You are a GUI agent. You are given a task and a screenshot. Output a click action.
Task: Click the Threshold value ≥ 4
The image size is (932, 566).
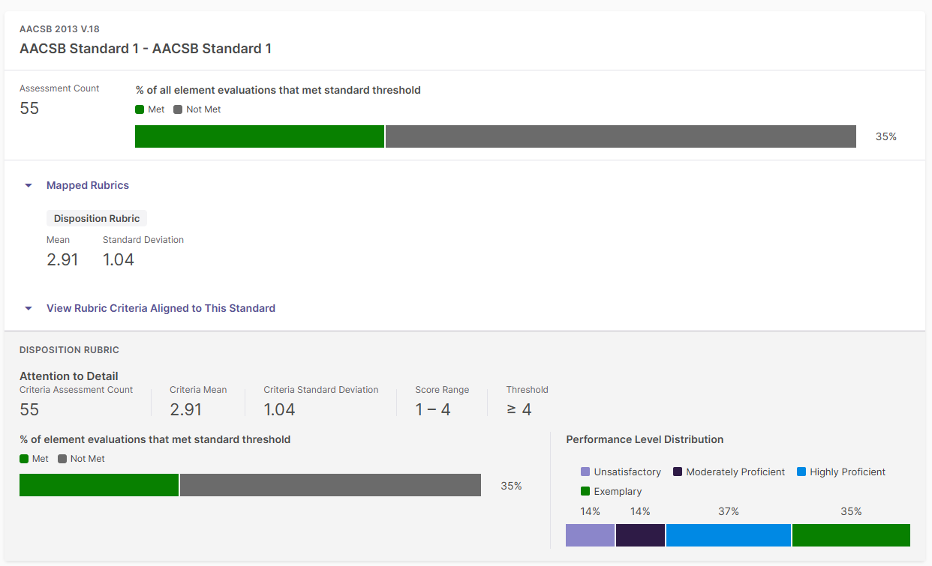tap(519, 410)
